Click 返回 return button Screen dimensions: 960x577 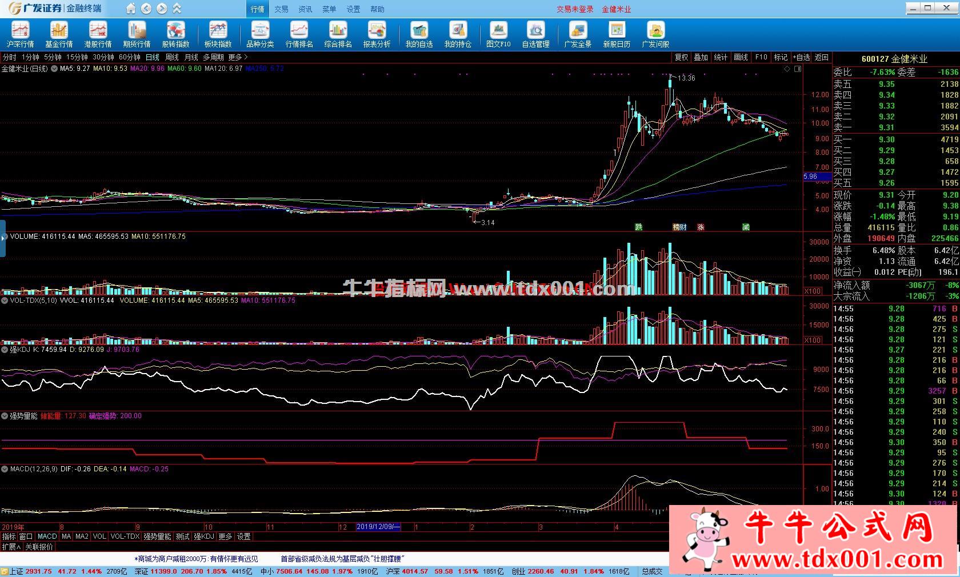(822, 57)
